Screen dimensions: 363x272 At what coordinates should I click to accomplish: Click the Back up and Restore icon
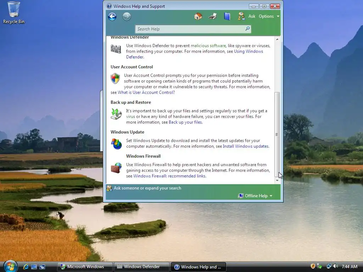(116, 114)
